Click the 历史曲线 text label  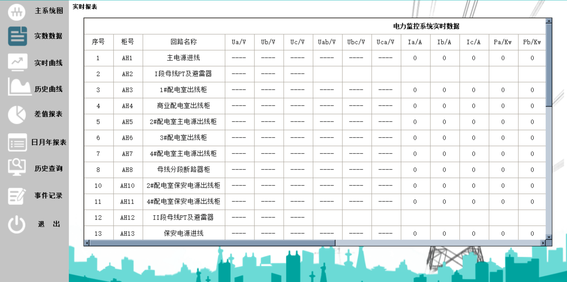49,89
